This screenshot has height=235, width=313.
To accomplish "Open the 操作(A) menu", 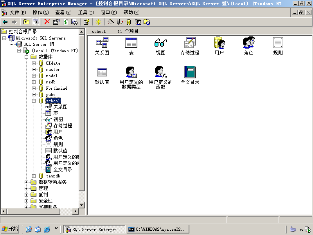I will (41, 13).
